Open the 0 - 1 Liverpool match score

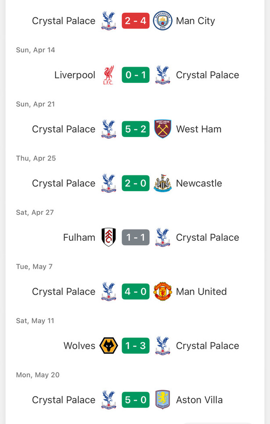(x=135, y=75)
